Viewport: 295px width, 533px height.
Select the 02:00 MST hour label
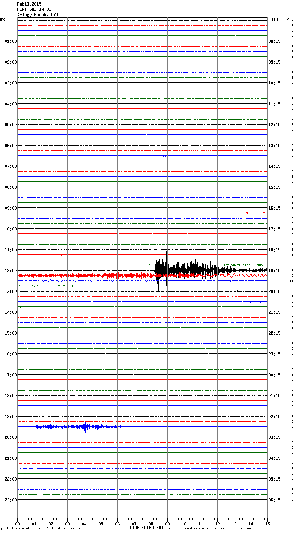(11, 62)
